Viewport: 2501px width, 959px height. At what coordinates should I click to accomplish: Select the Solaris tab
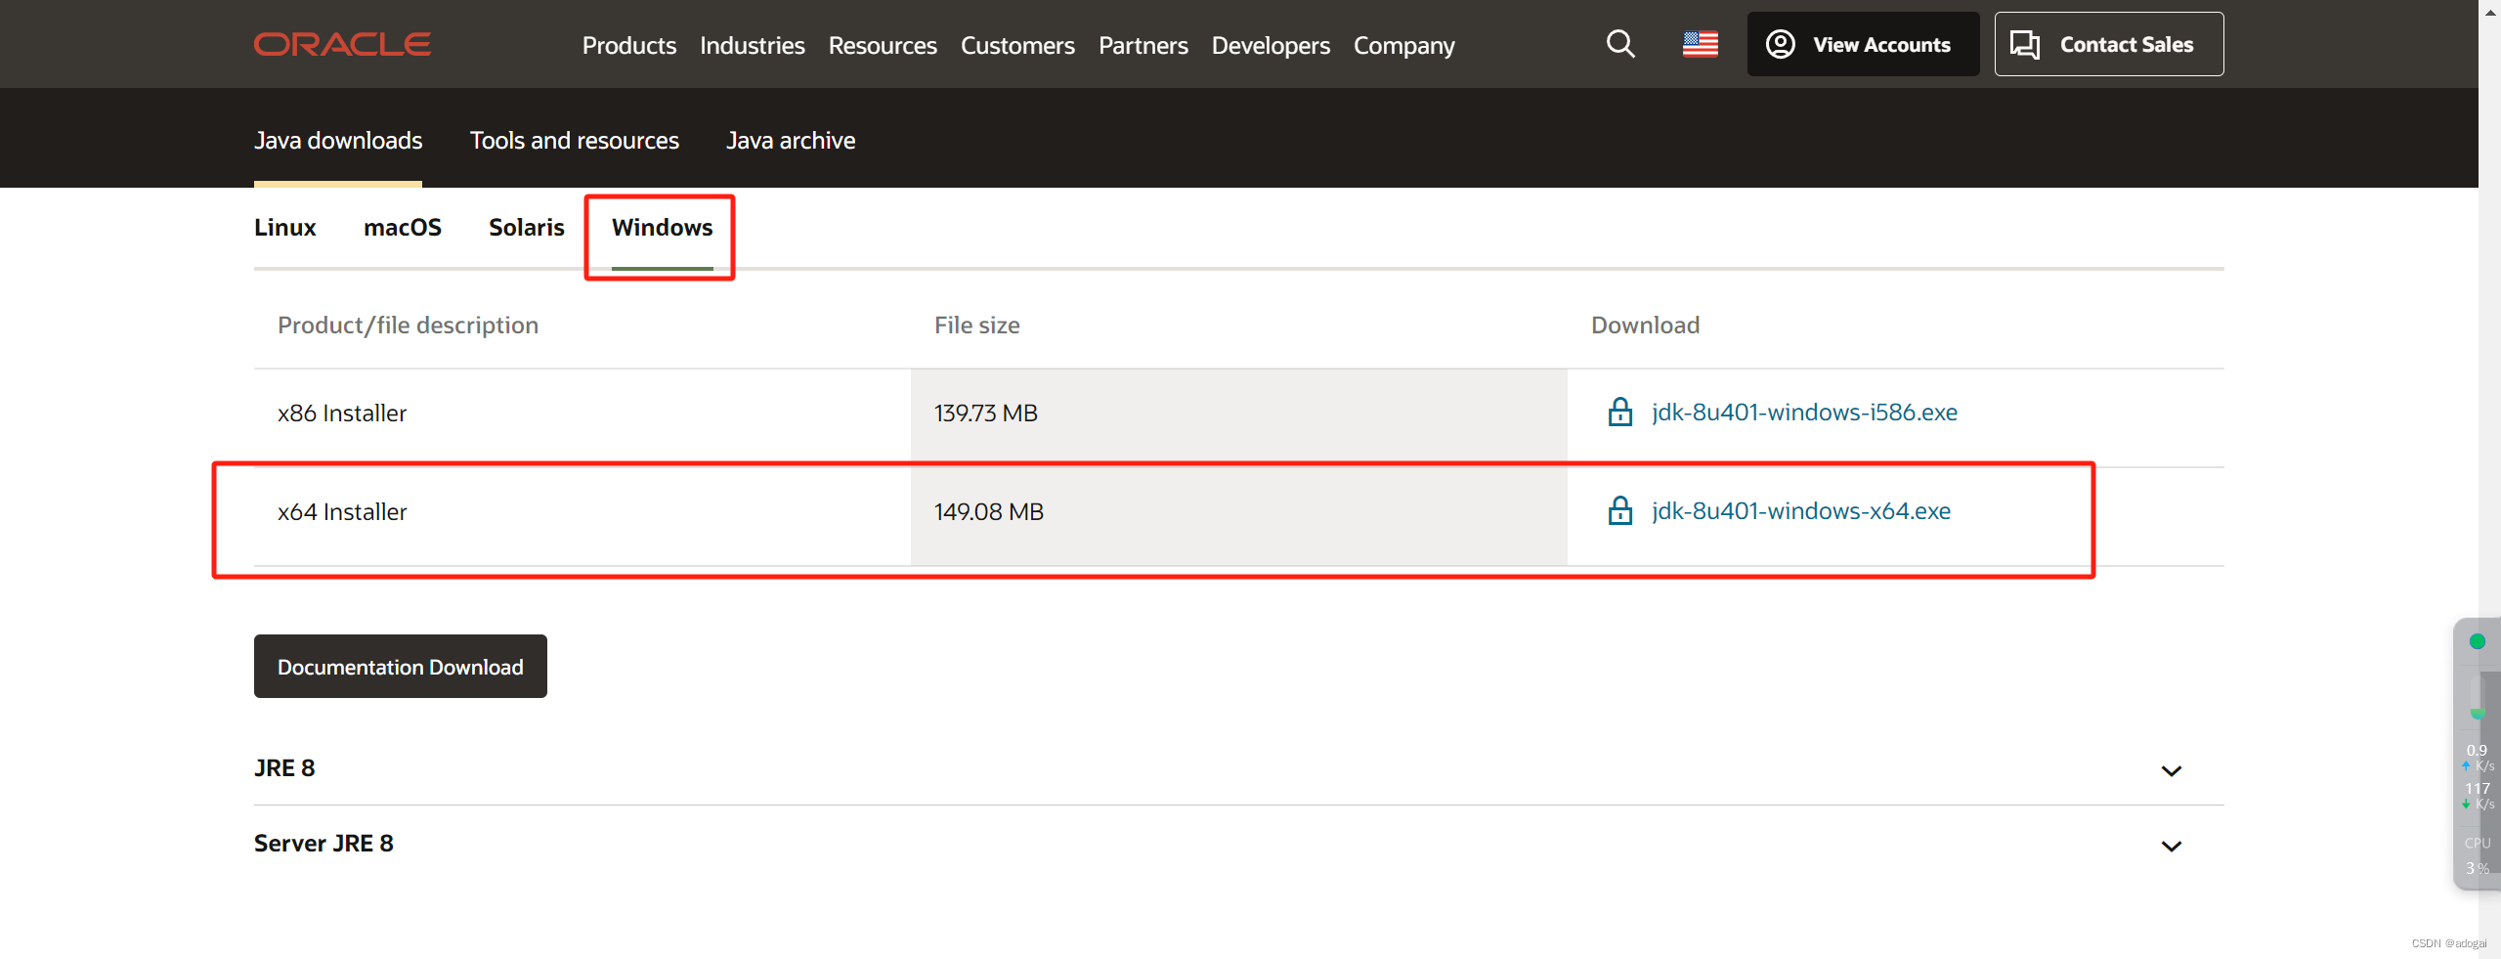tap(527, 228)
